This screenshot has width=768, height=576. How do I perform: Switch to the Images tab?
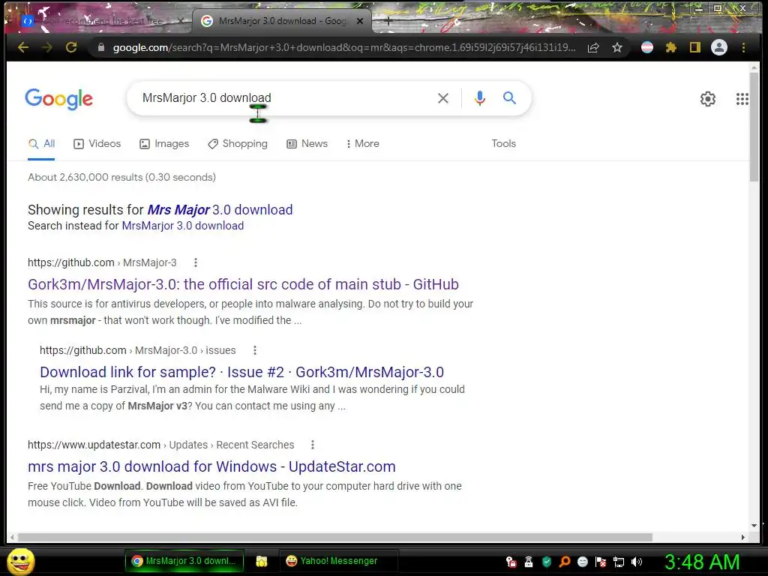click(164, 143)
